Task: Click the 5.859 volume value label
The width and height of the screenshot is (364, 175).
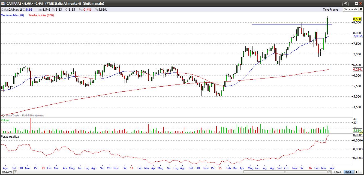Action: pyautogui.click(x=357, y=131)
